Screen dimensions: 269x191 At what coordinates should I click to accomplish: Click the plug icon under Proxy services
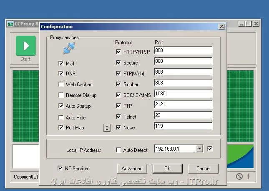[x=69, y=48]
